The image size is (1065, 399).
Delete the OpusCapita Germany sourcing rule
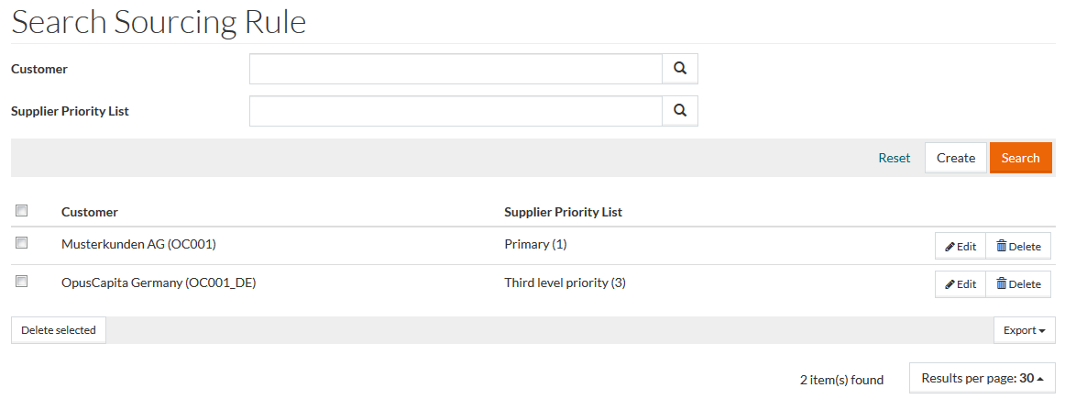pyautogui.click(x=1018, y=284)
